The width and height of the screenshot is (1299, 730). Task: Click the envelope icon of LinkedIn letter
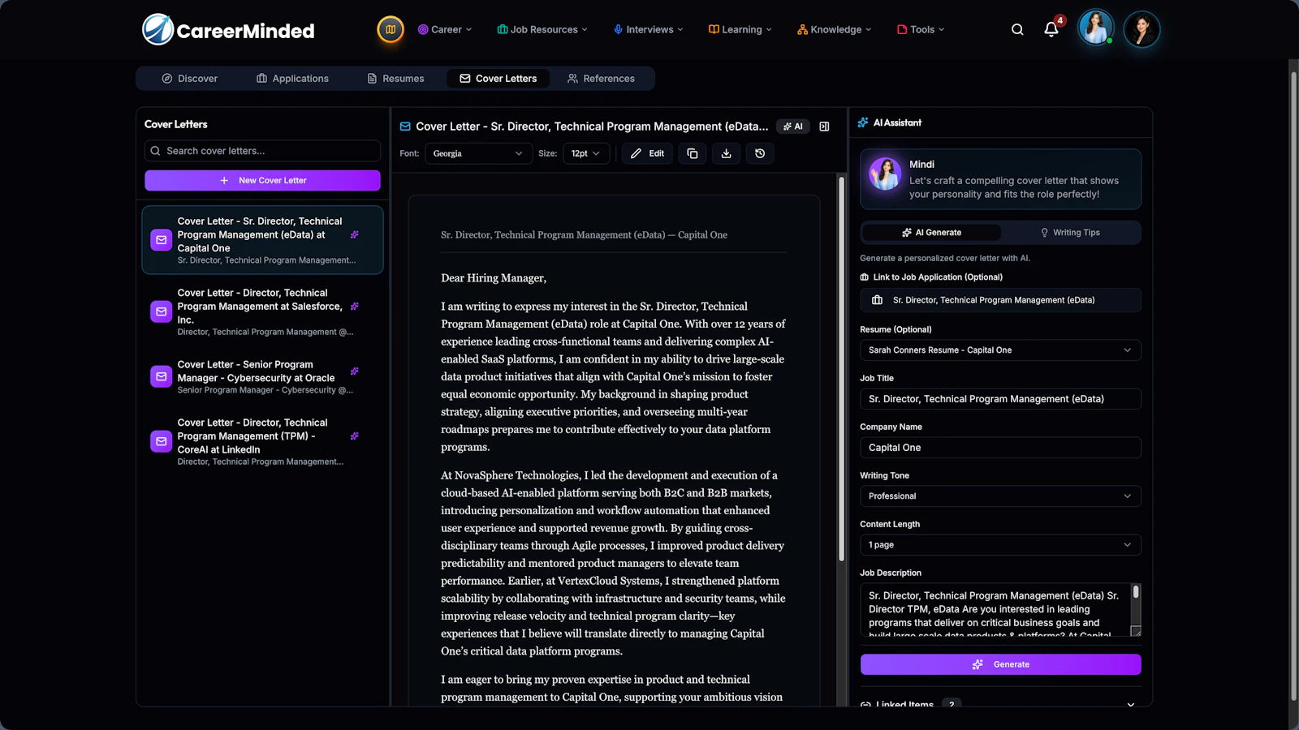click(x=162, y=441)
